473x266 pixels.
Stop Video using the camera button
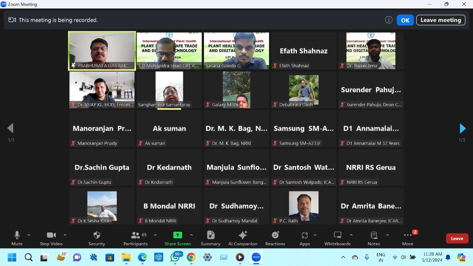[x=51, y=238]
